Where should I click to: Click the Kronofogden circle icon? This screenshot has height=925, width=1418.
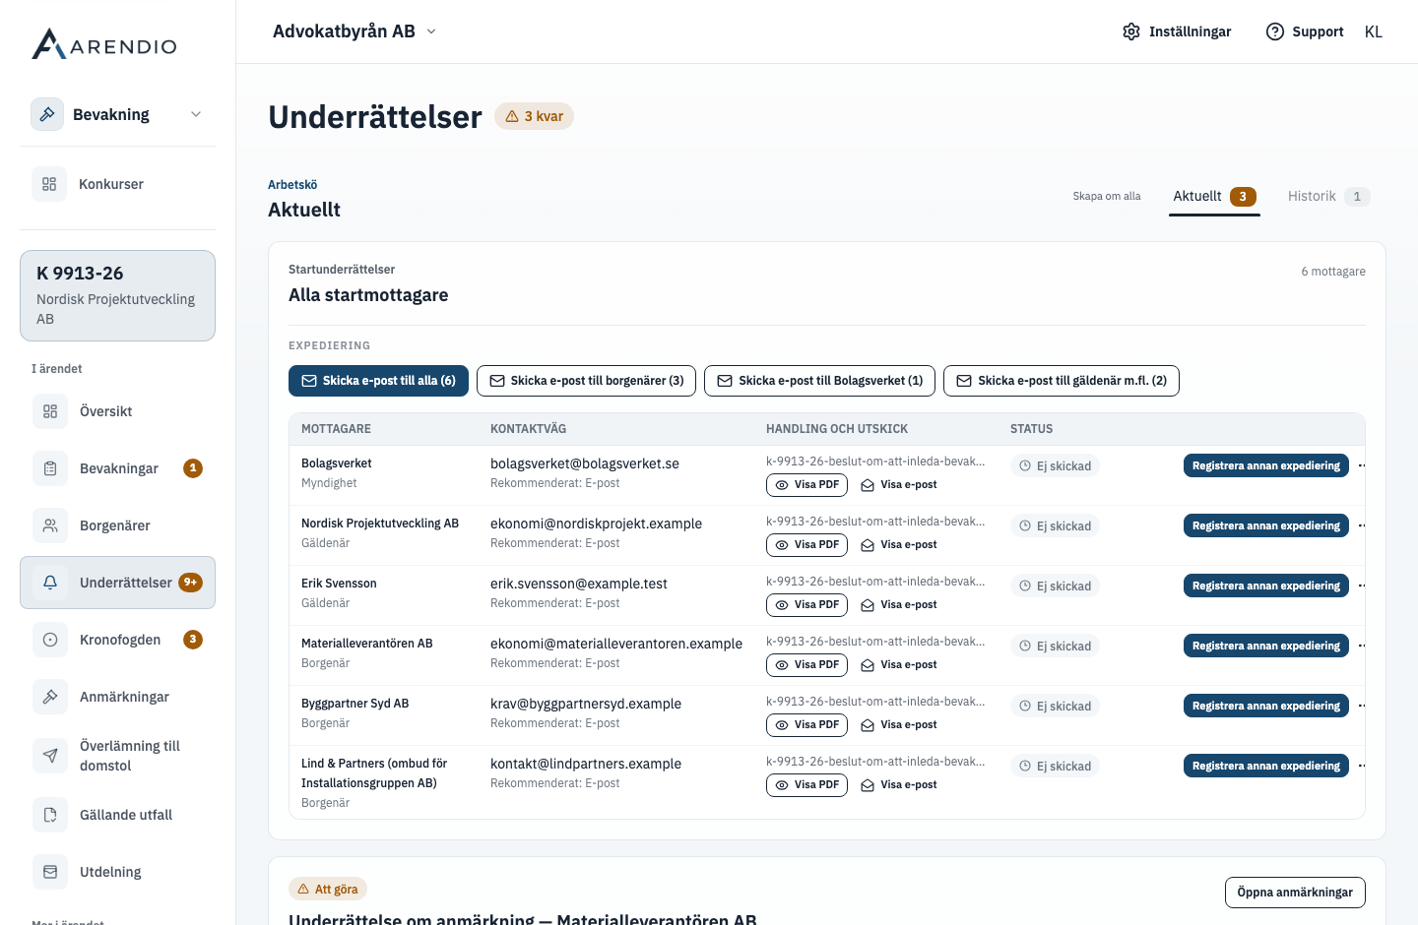point(50,640)
